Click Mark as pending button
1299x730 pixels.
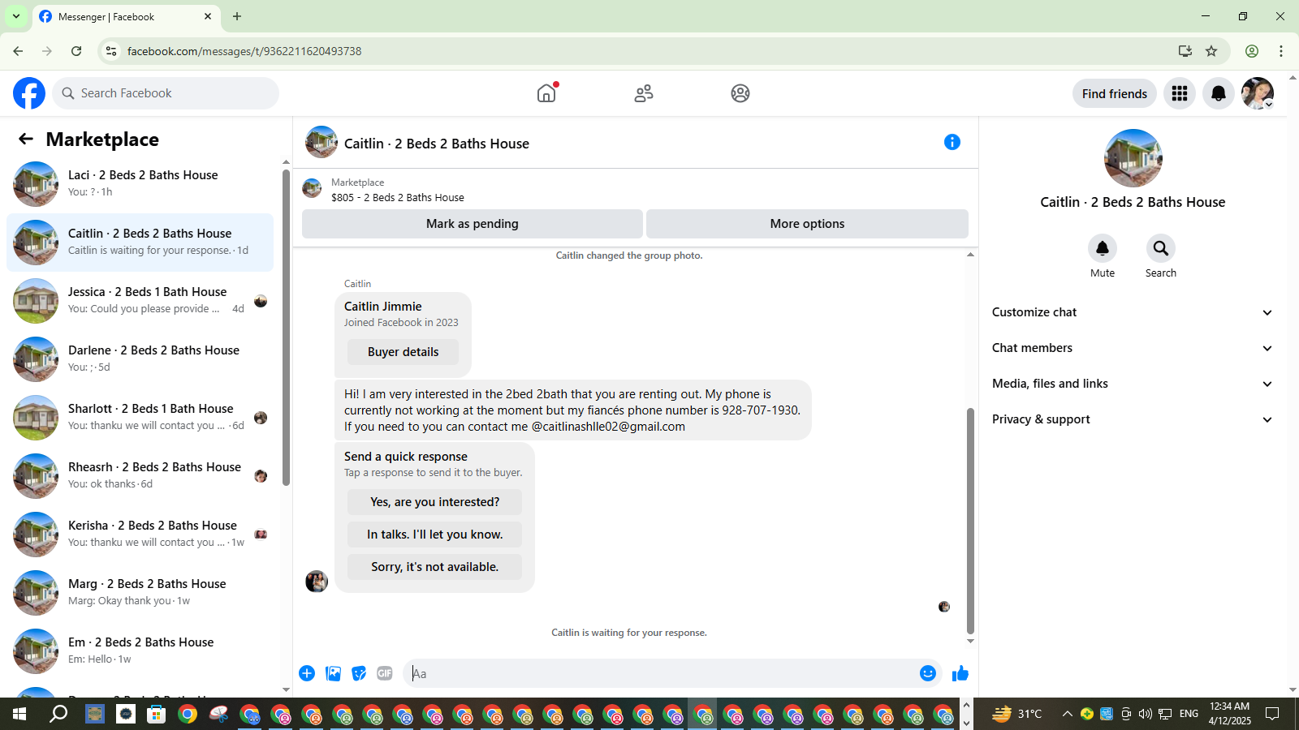(x=473, y=224)
